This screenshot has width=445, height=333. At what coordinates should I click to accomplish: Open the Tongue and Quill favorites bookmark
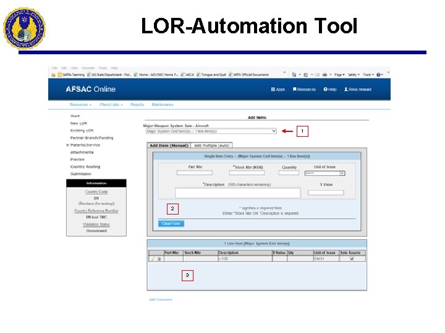(x=211, y=75)
